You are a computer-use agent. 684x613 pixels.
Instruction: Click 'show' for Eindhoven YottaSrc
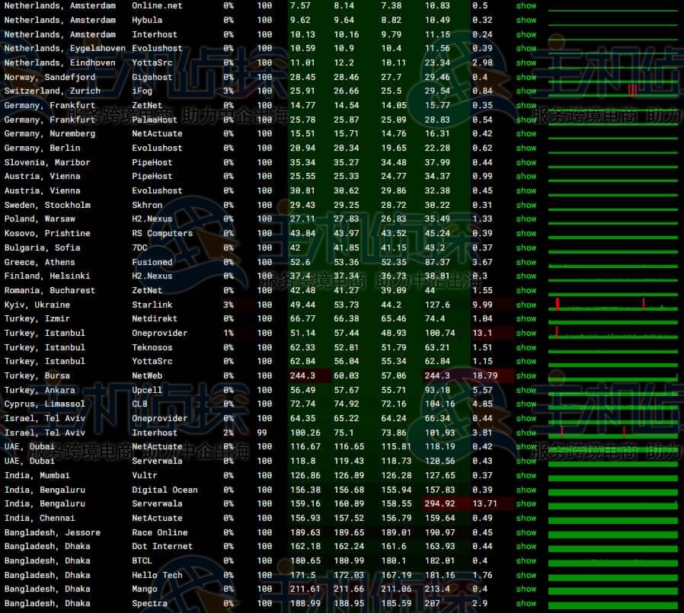[526, 62]
